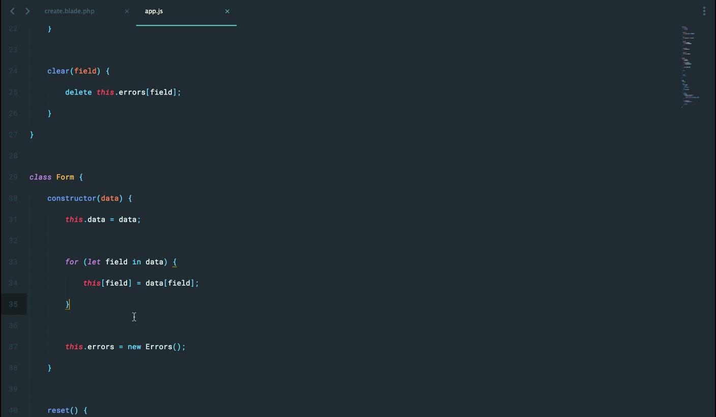
Task: Click the underlined opening brace on line 33
Action: click(174, 262)
